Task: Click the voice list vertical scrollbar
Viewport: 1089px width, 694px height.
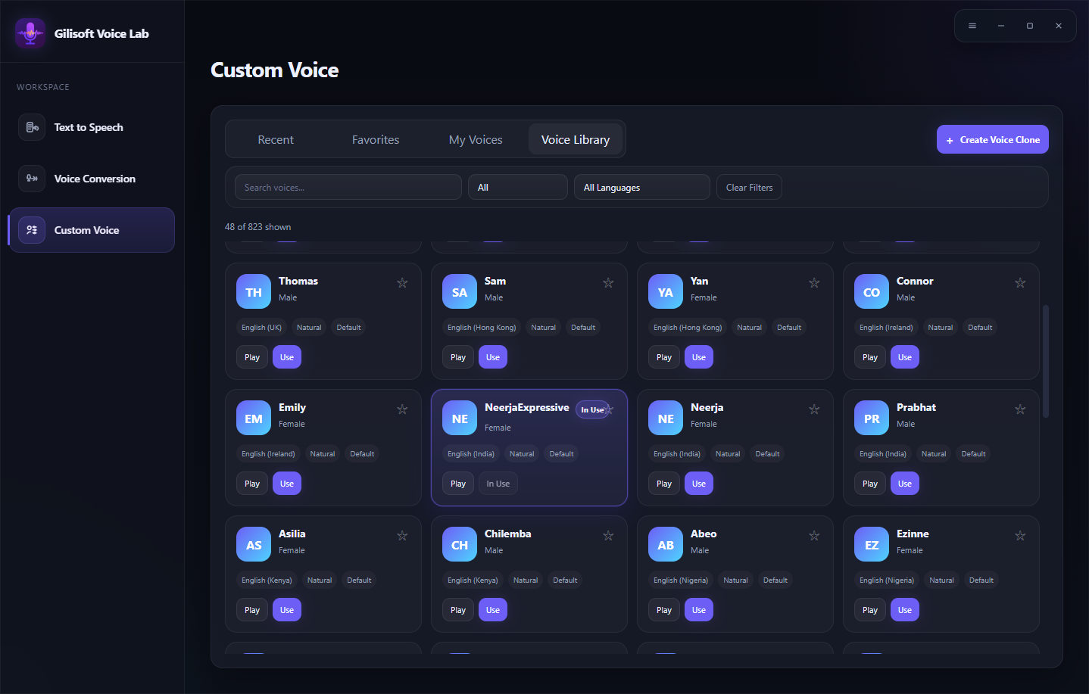Action: (1046, 362)
